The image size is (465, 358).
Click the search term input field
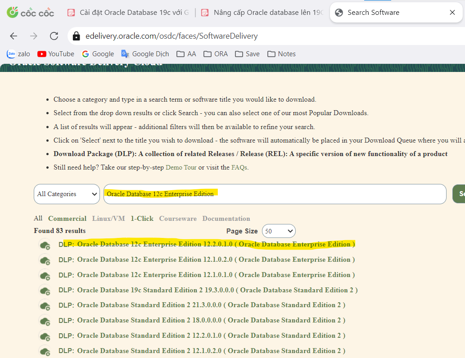[275, 194]
